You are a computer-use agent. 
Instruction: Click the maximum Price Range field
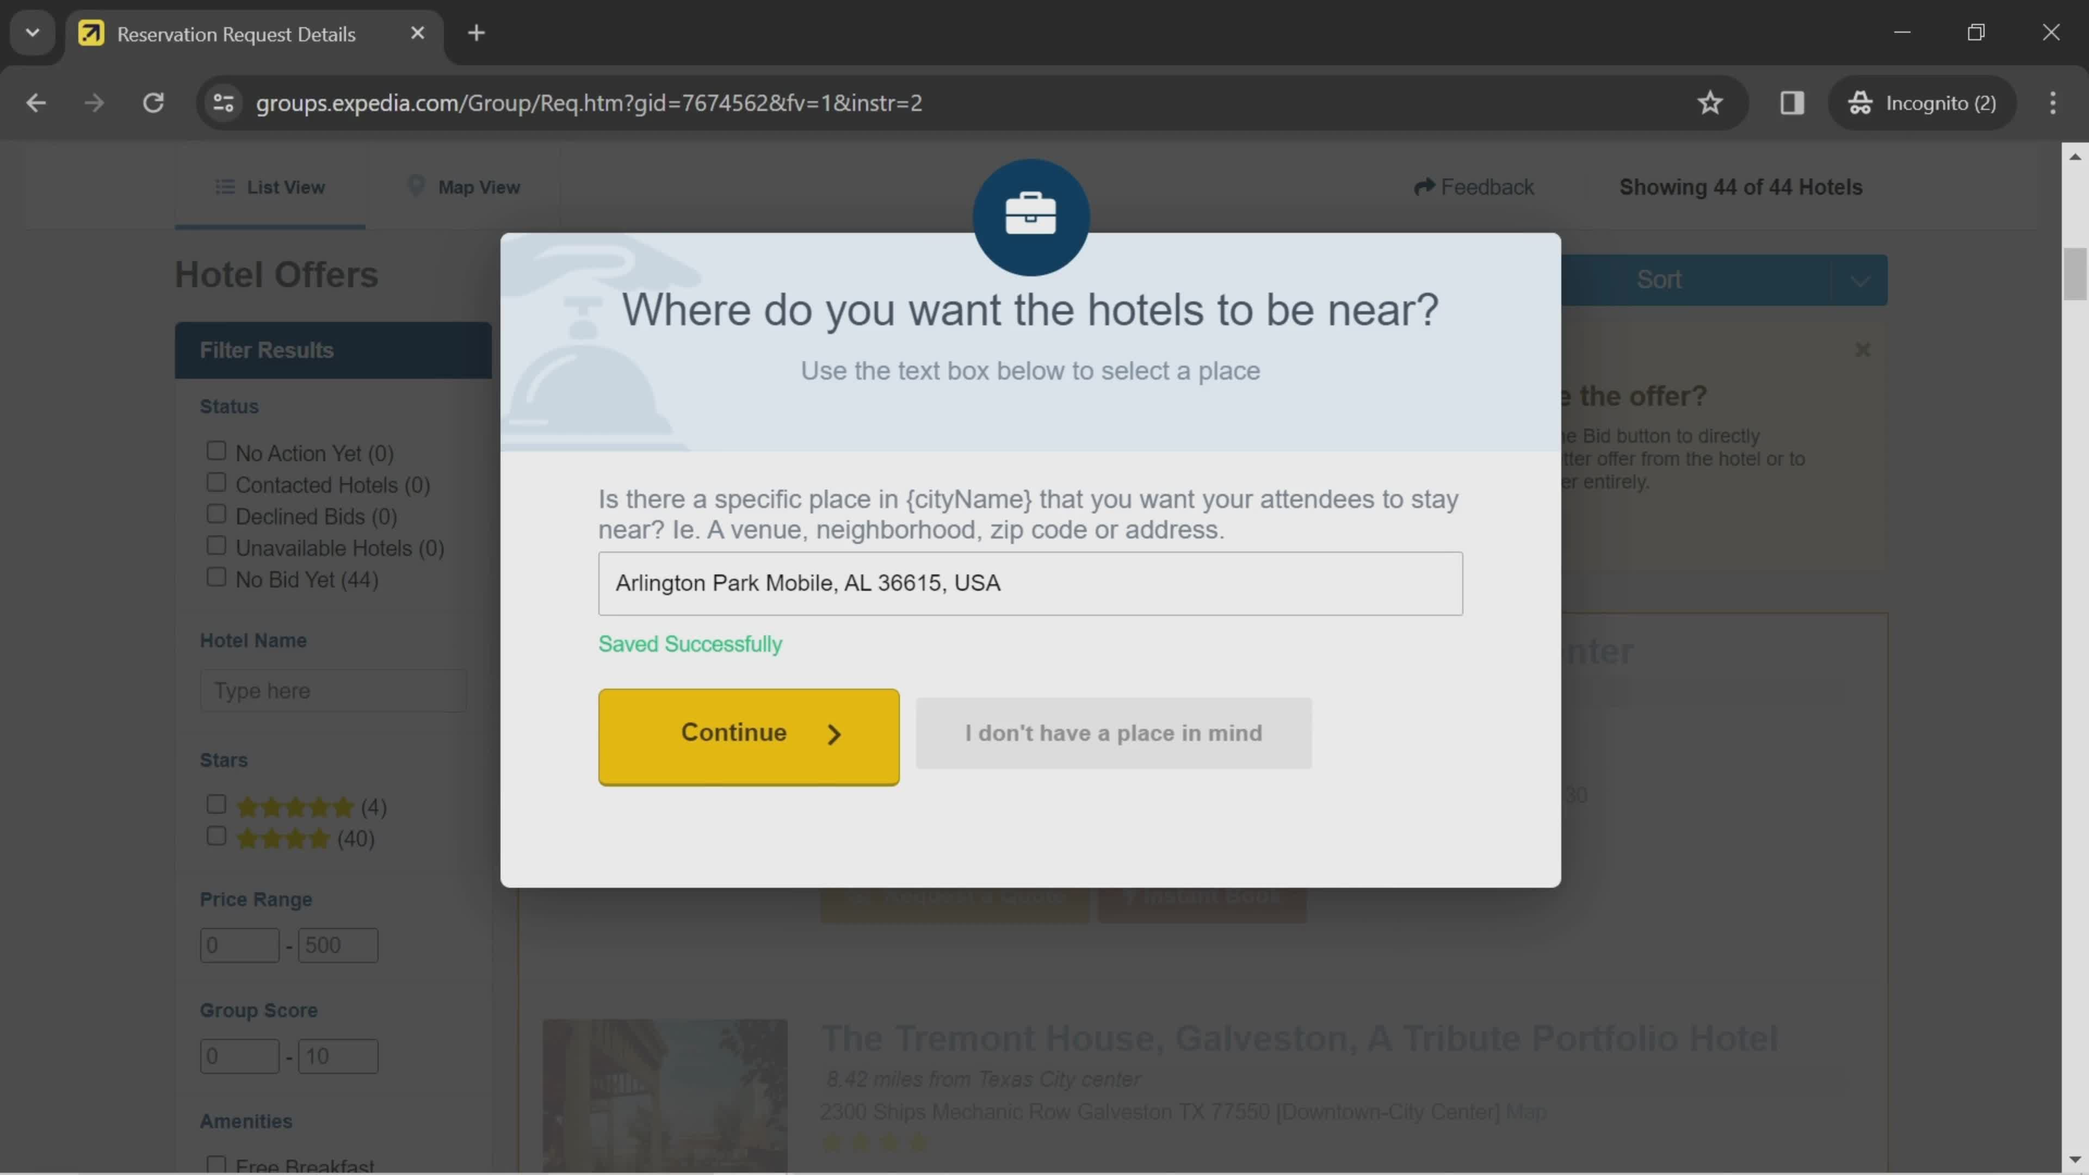coord(337,945)
